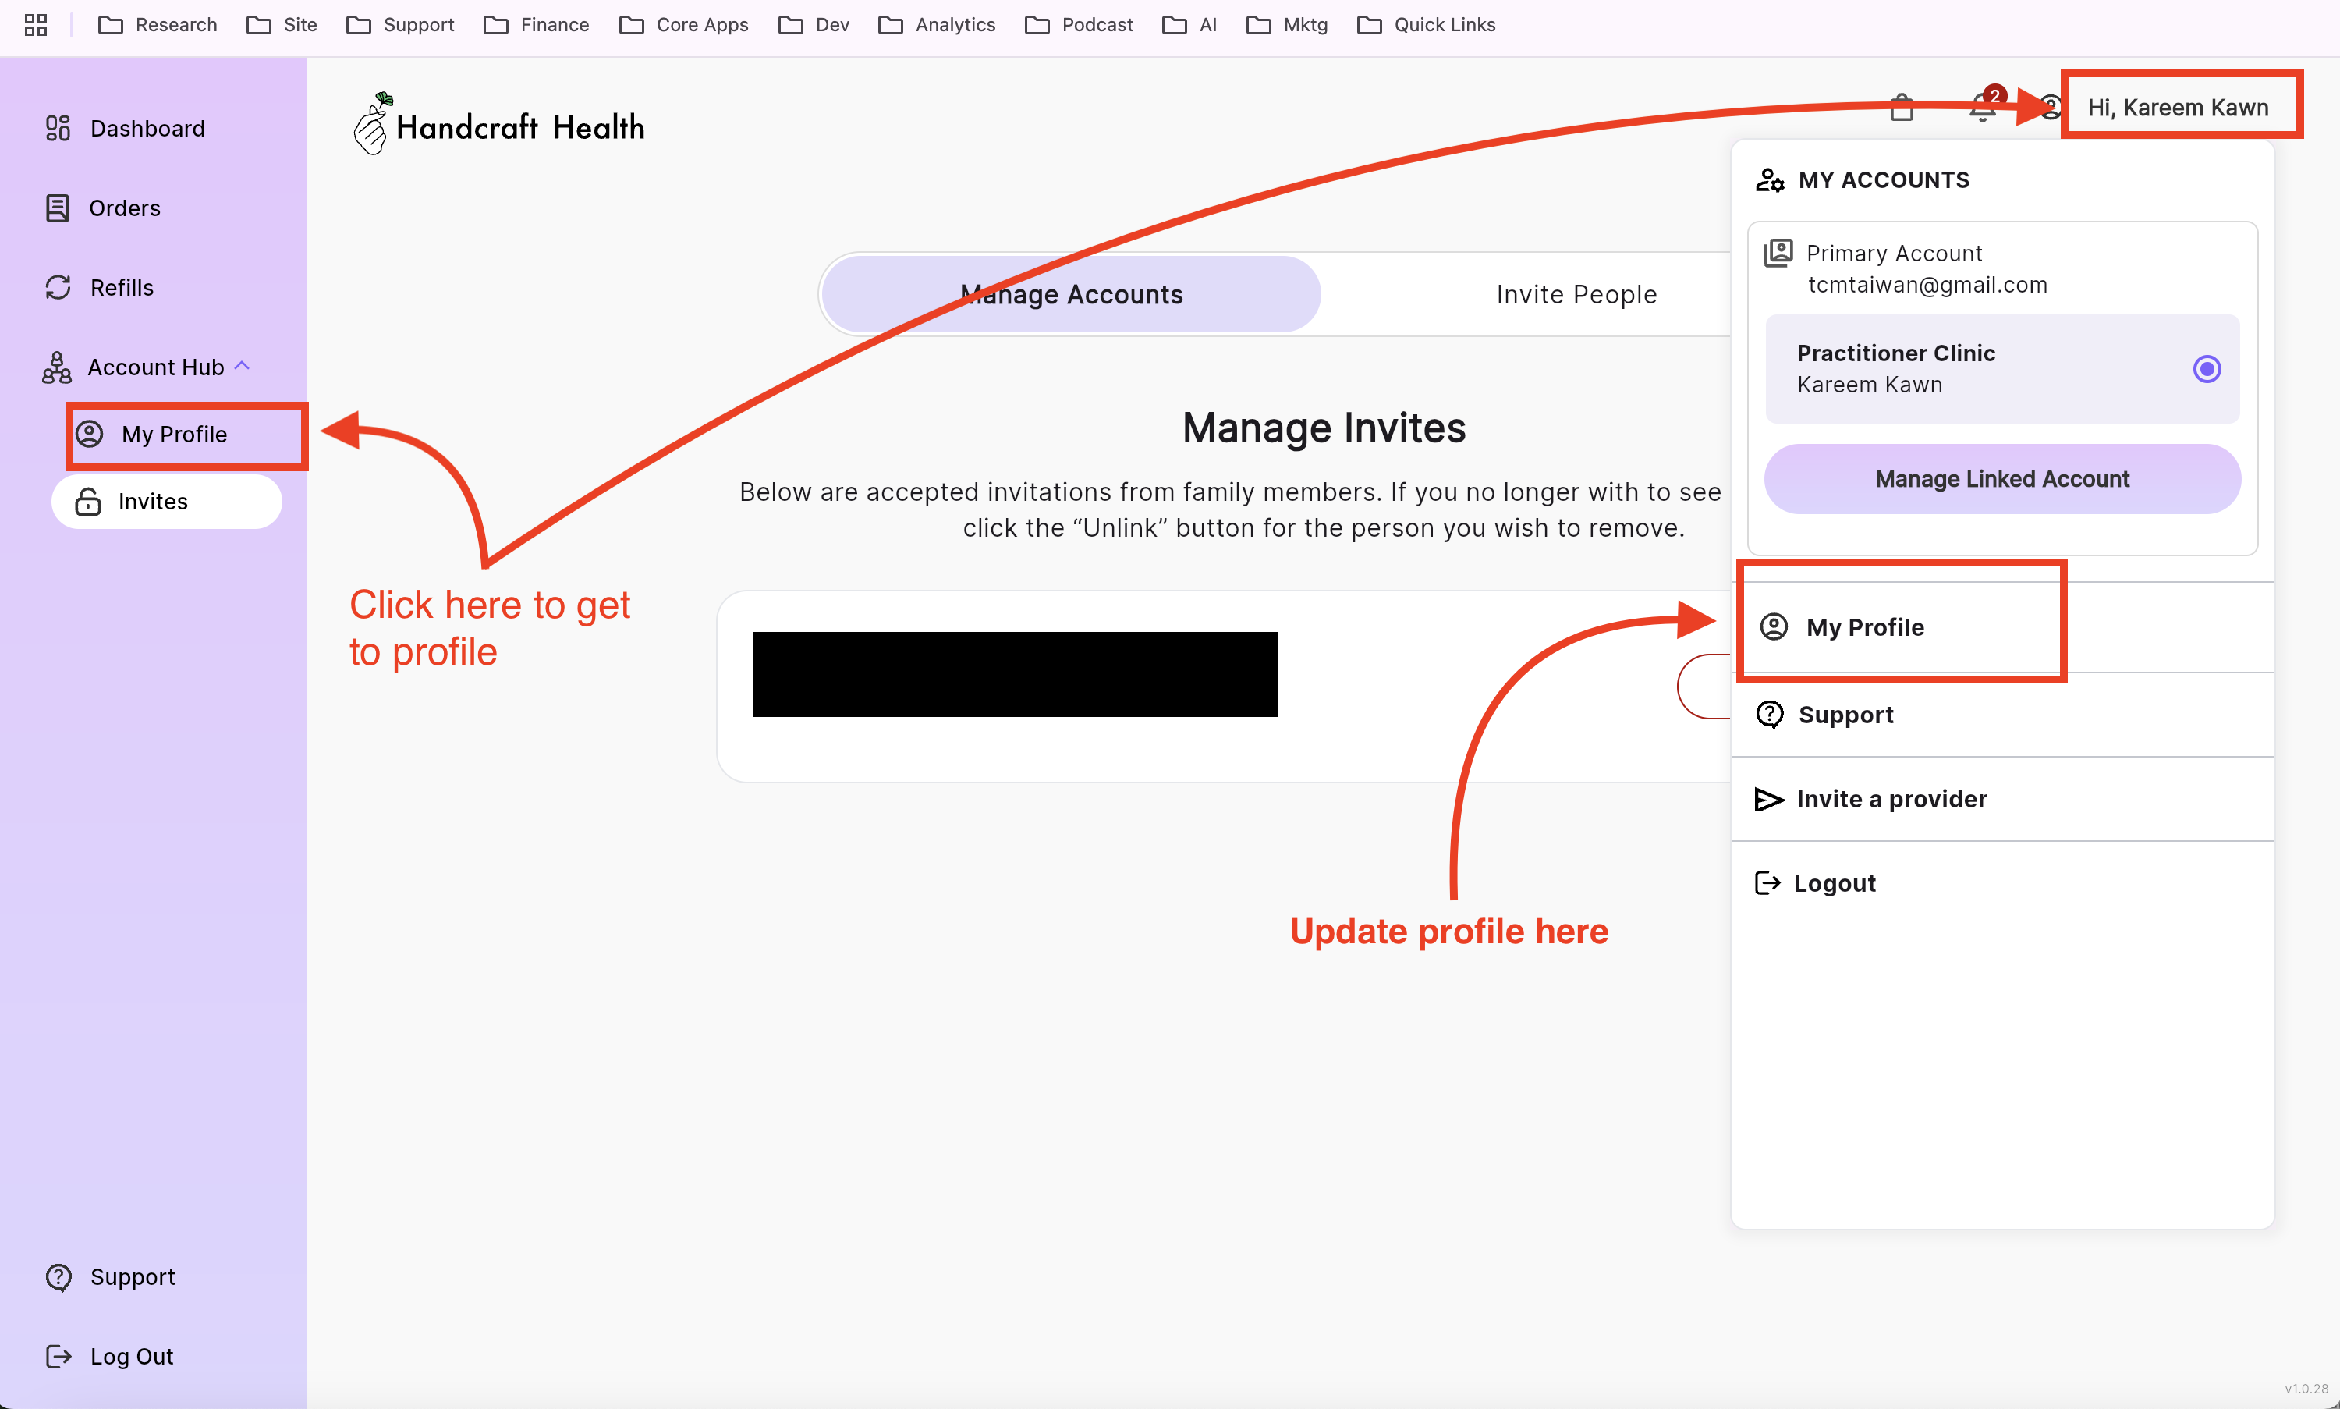2340x1409 pixels.
Task: Click the Dashboard sidebar icon
Action: (x=58, y=128)
